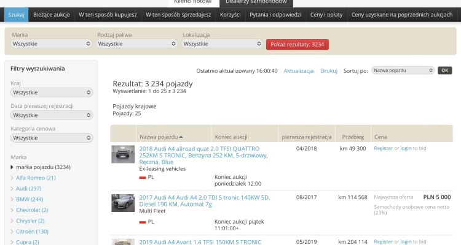Click the Aktualizacja link
461x245 pixels.
(x=298, y=71)
